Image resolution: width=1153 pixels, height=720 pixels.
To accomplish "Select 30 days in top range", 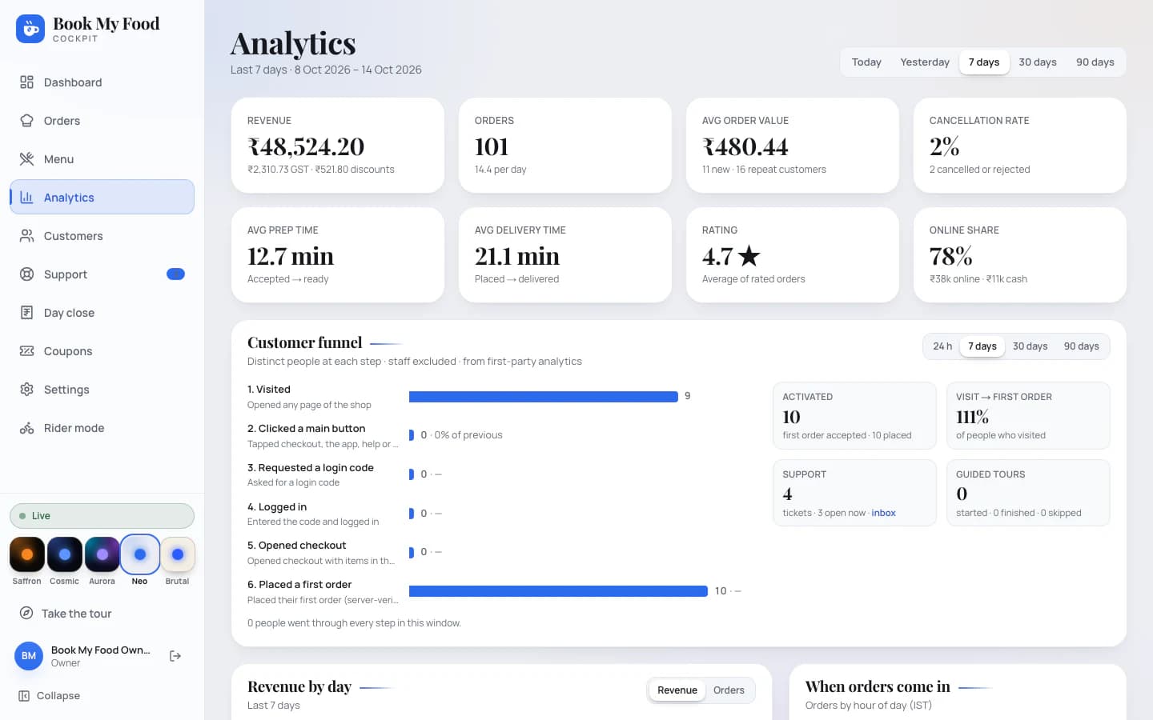I will [1038, 62].
